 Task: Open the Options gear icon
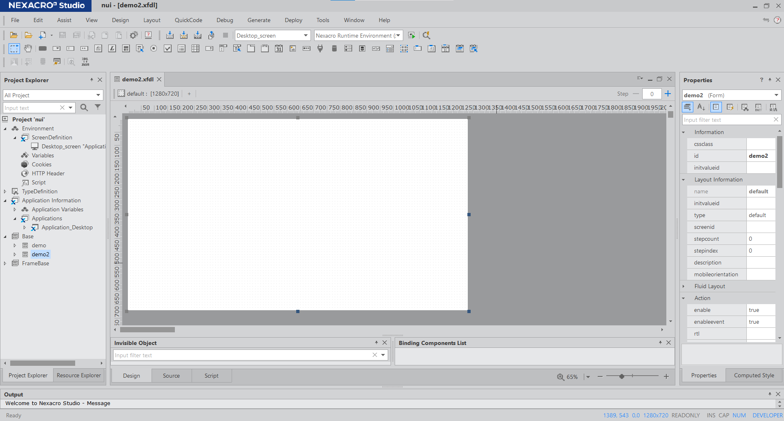[x=134, y=36]
